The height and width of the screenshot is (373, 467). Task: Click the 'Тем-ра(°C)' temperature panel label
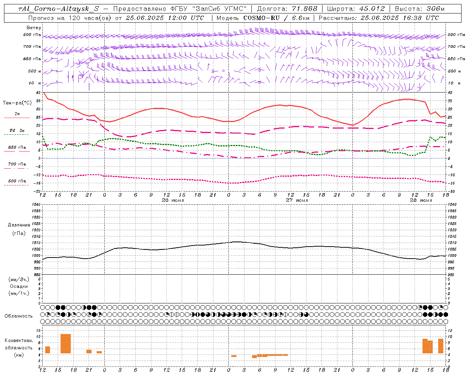click(17, 103)
